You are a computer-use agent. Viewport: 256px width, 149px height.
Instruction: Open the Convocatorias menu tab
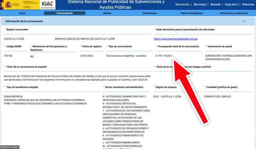click(x=65, y=13)
